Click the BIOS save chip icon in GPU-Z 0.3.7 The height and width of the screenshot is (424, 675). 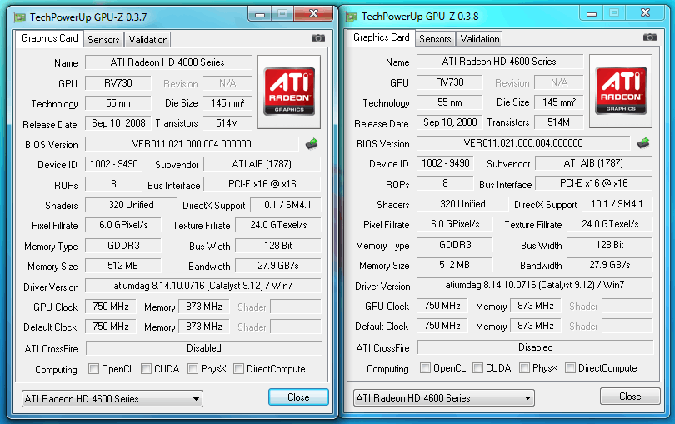[x=312, y=144]
